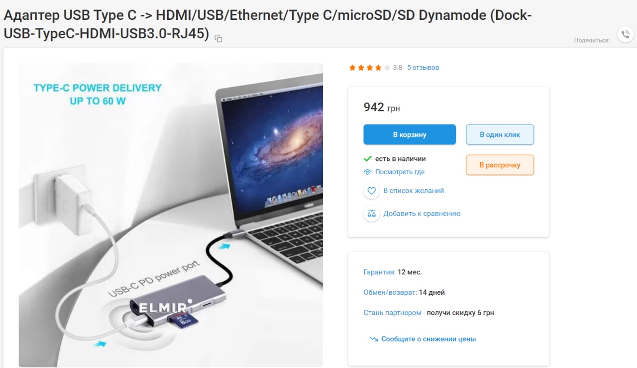
Task: Select Добавить к сравнению link
Action: pos(422,214)
